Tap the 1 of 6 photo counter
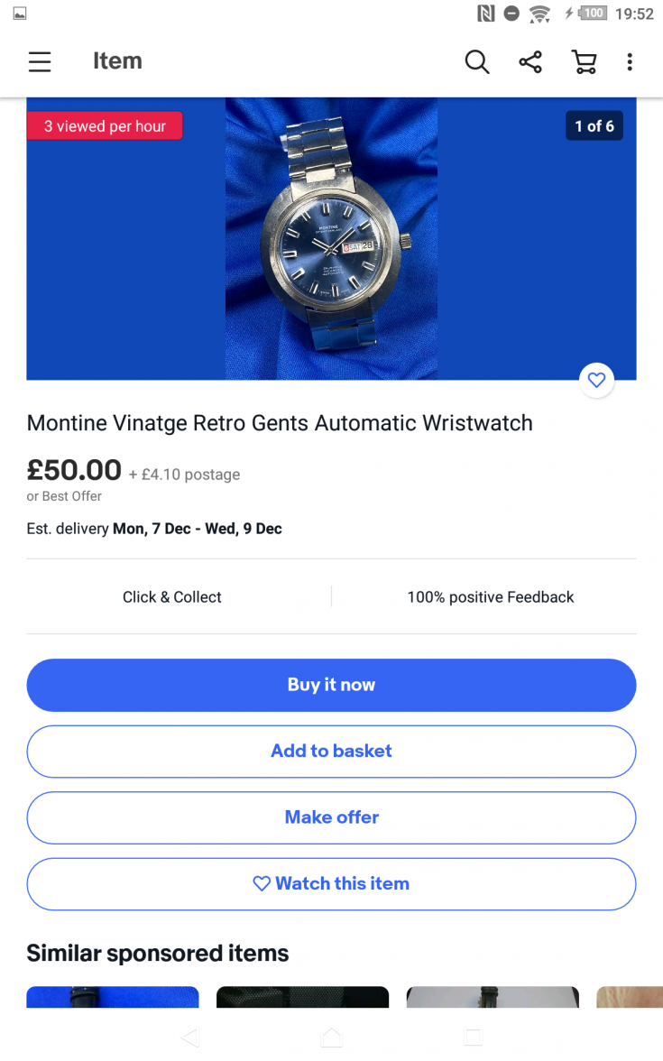Viewport: 663px width, 1061px height. (594, 126)
